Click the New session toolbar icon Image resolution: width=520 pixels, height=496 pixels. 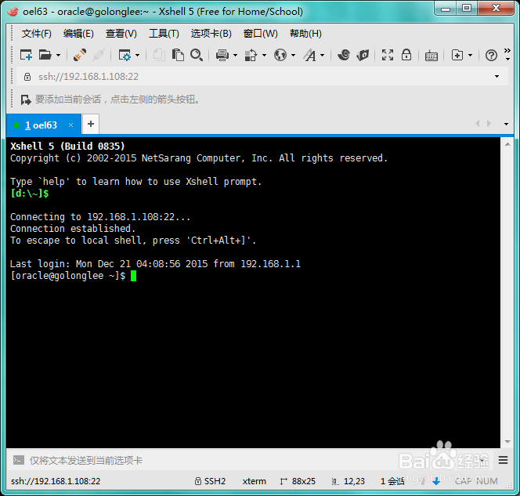[x=26, y=55]
